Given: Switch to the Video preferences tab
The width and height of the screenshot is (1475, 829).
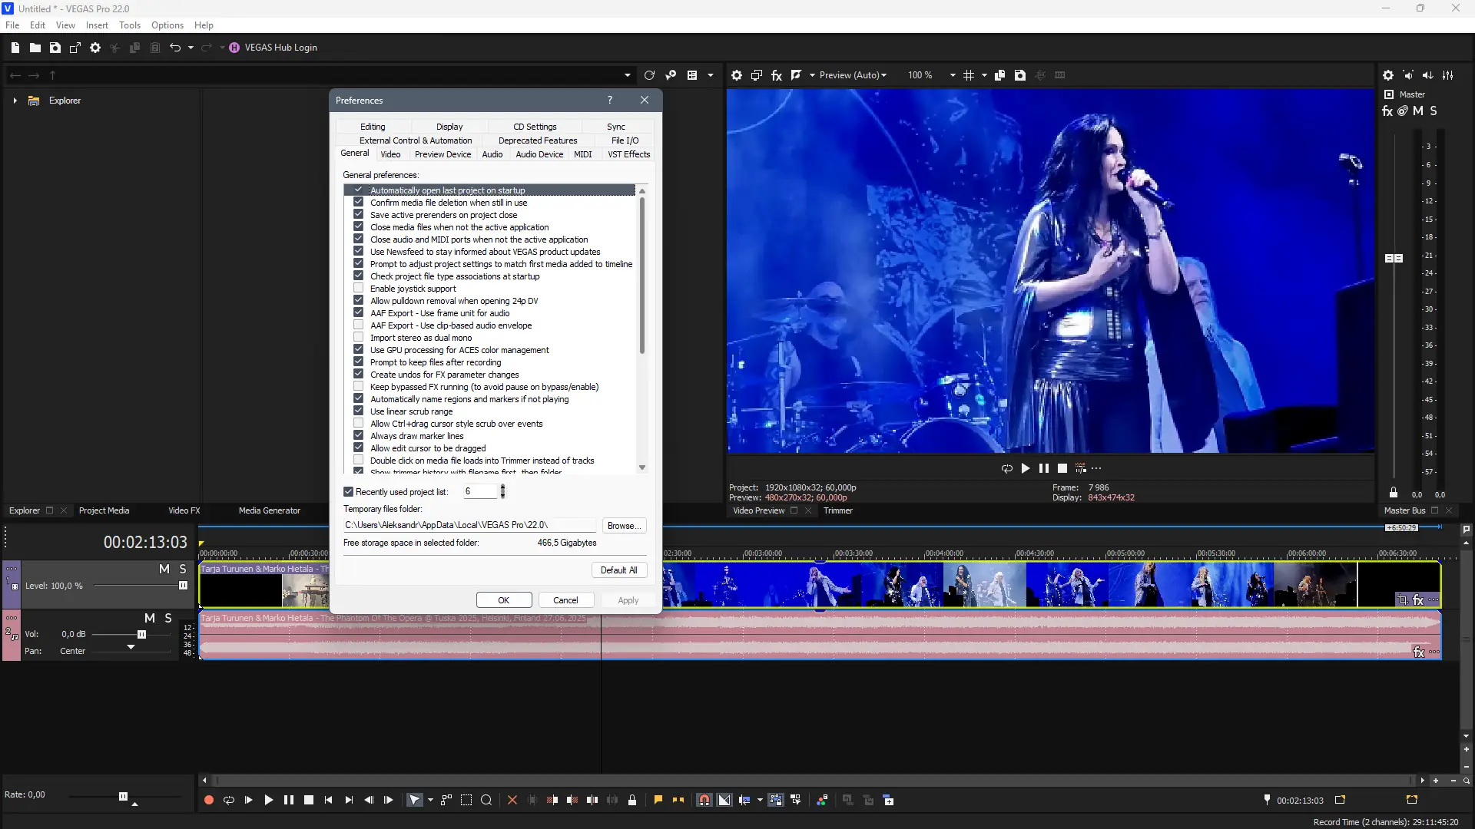Looking at the screenshot, I should pos(390,154).
